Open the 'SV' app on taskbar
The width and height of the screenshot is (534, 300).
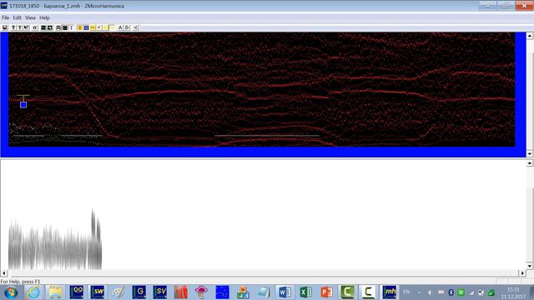(160, 292)
